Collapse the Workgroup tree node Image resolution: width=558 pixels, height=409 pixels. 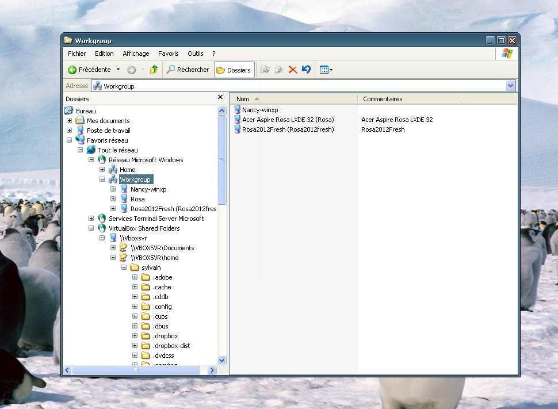pyautogui.click(x=102, y=179)
